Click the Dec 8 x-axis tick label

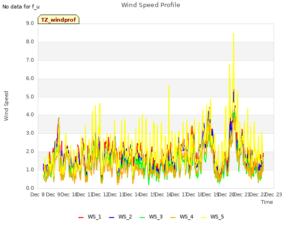[38, 194]
